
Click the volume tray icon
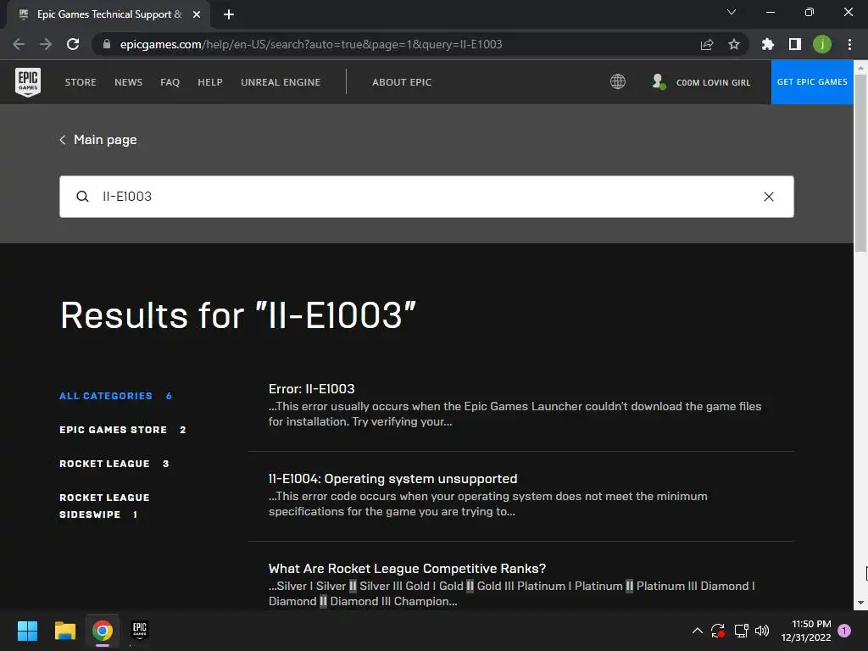pos(762,631)
